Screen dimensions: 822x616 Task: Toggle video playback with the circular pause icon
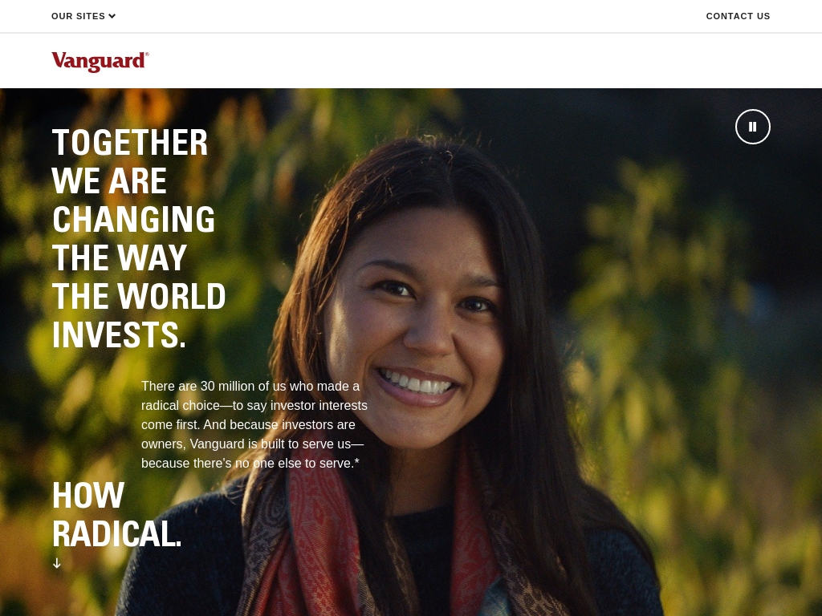point(752,127)
